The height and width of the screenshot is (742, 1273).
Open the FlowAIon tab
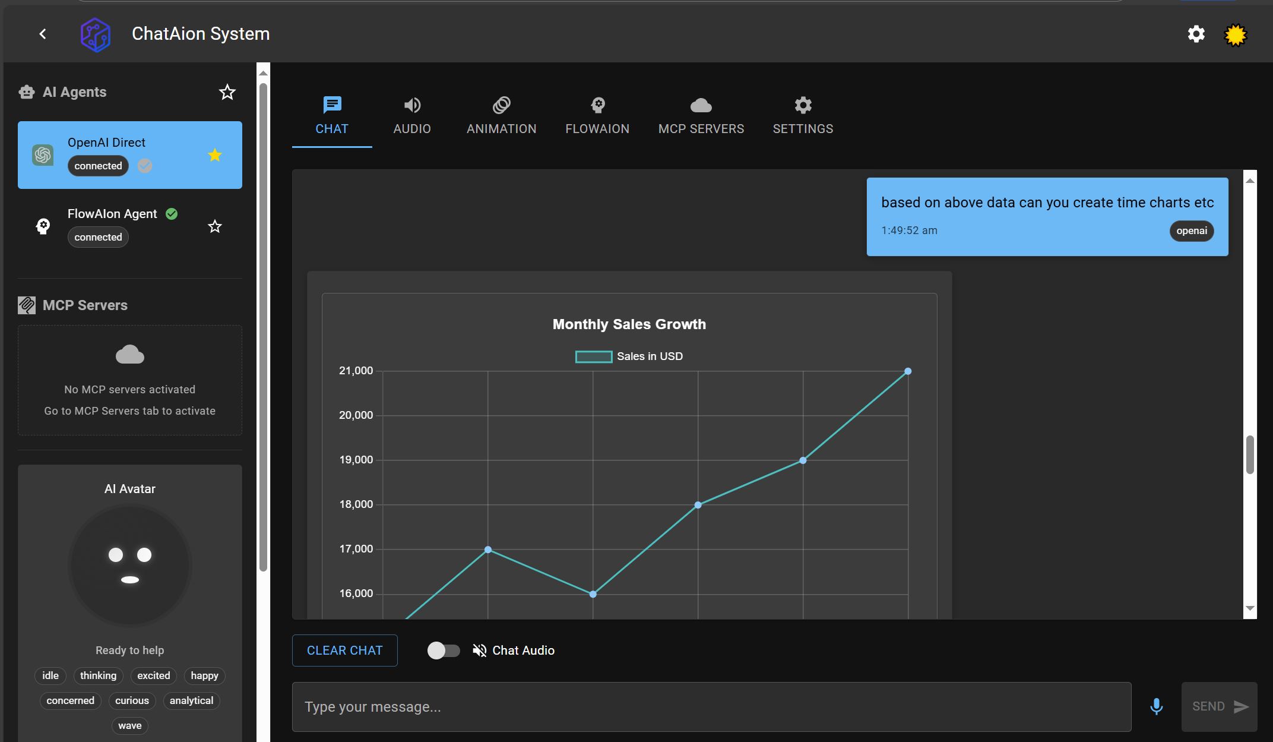597,116
